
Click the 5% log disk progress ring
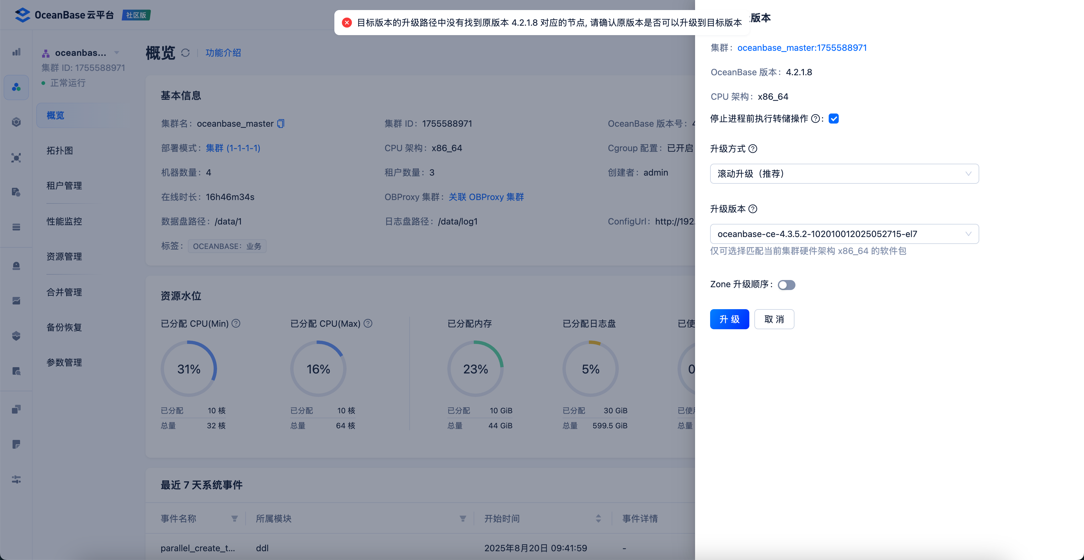coord(590,368)
